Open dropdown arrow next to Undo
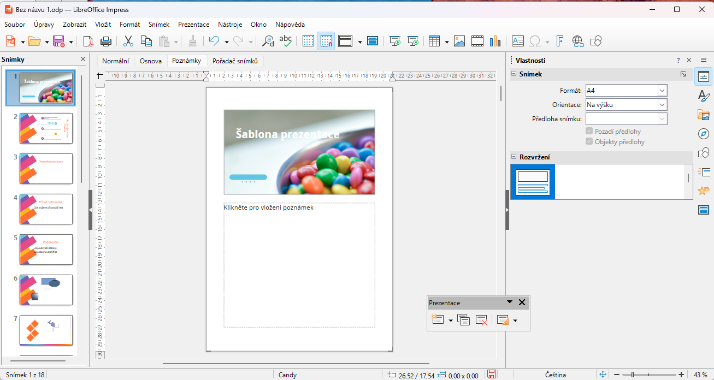 [x=226, y=41]
